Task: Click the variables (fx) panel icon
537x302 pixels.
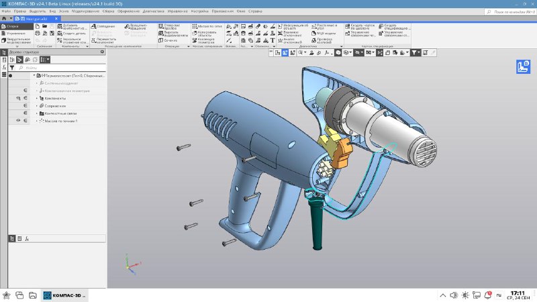Action: click(3, 67)
